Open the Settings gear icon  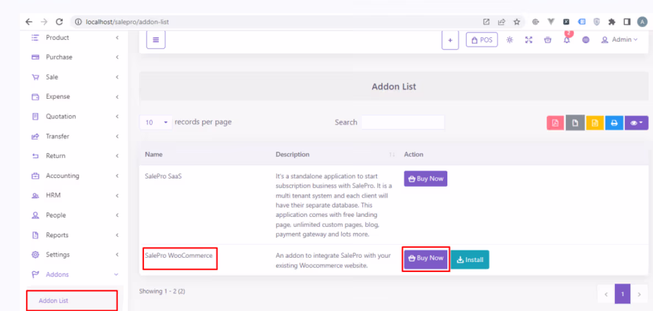point(35,254)
